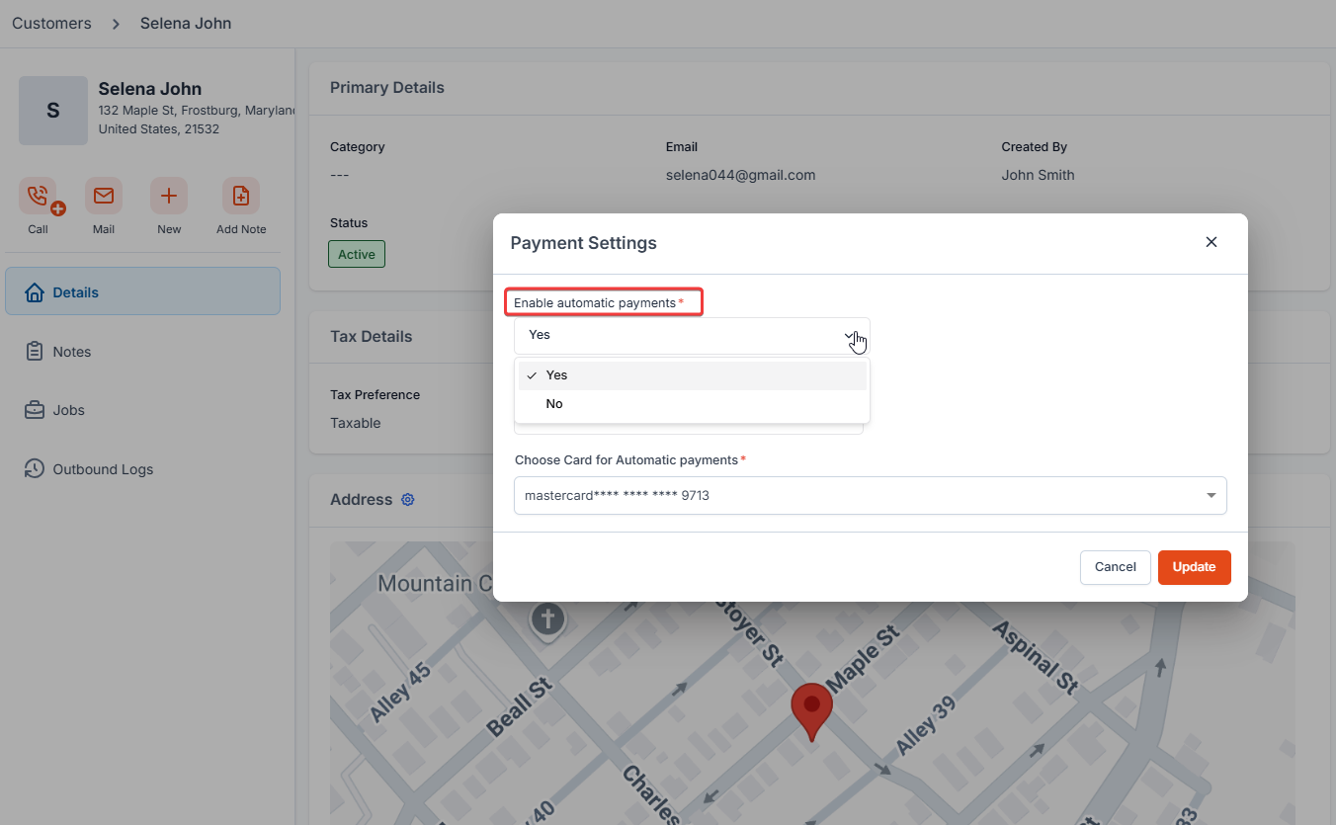Open the Mail envelope icon

[104, 196]
